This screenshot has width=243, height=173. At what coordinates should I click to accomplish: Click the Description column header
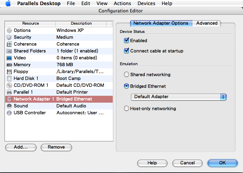(x=81, y=24)
